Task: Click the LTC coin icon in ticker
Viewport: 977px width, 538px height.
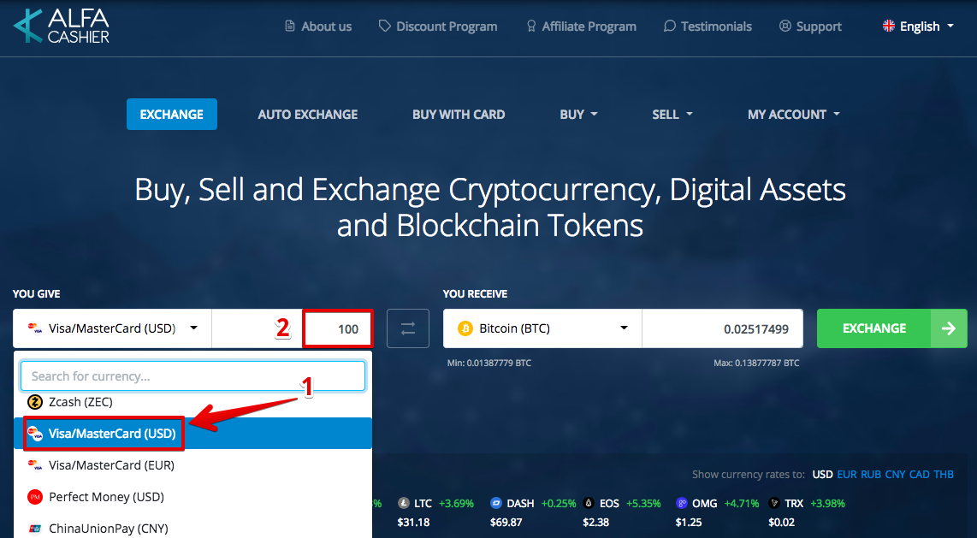Action: 405,503
